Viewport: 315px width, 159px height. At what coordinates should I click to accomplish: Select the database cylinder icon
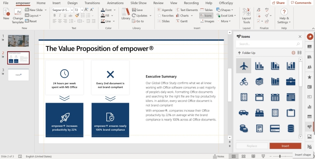[x=291, y=128]
